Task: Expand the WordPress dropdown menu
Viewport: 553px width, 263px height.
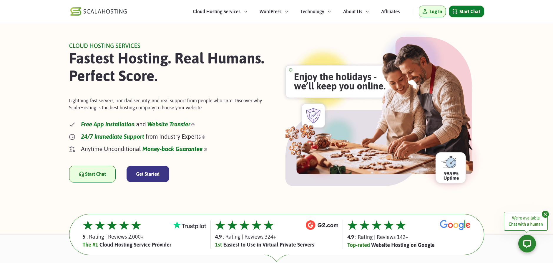Action: pos(274,11)
